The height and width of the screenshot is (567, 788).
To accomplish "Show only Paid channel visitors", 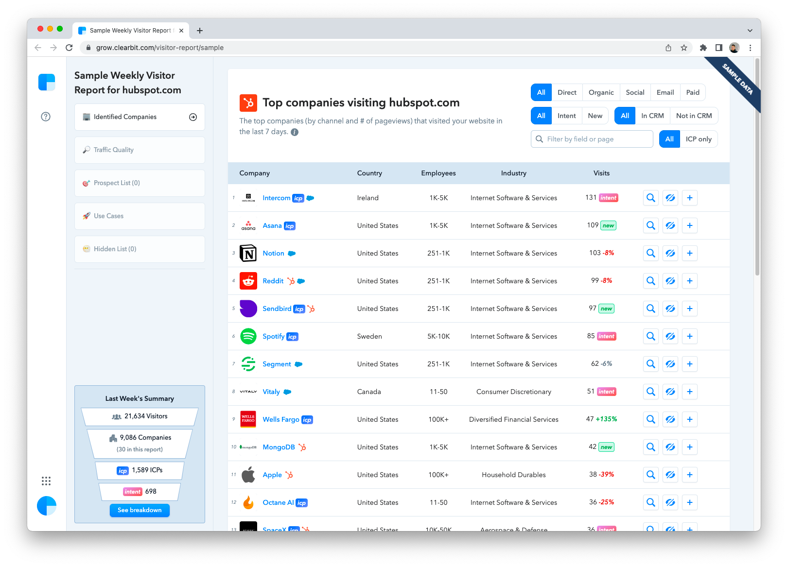I will pyautogui.click(x=693, y=92).
